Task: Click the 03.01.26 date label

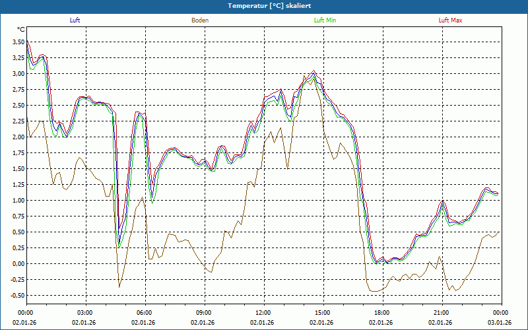Action: point(500,323)
